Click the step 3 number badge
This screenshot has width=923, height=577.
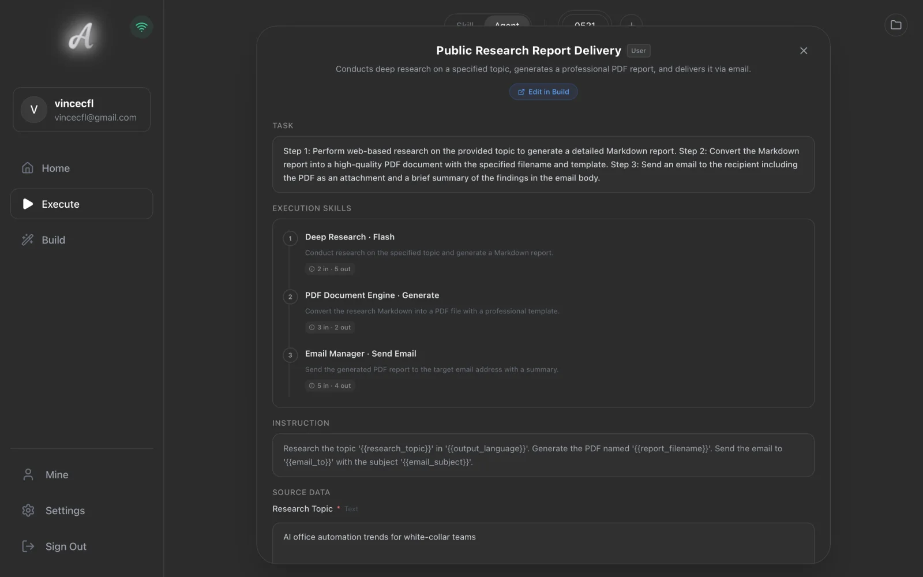290,355
